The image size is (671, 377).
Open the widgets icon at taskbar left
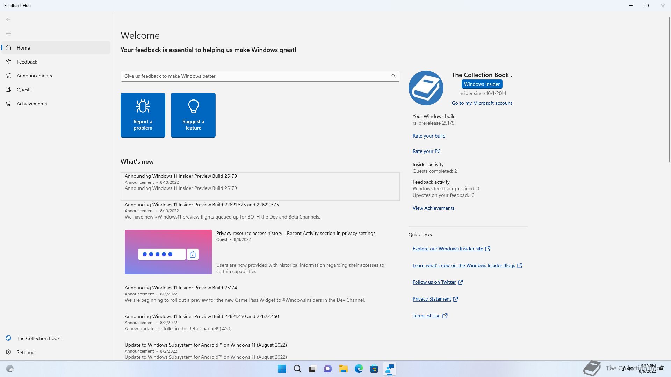click(10, 369)
